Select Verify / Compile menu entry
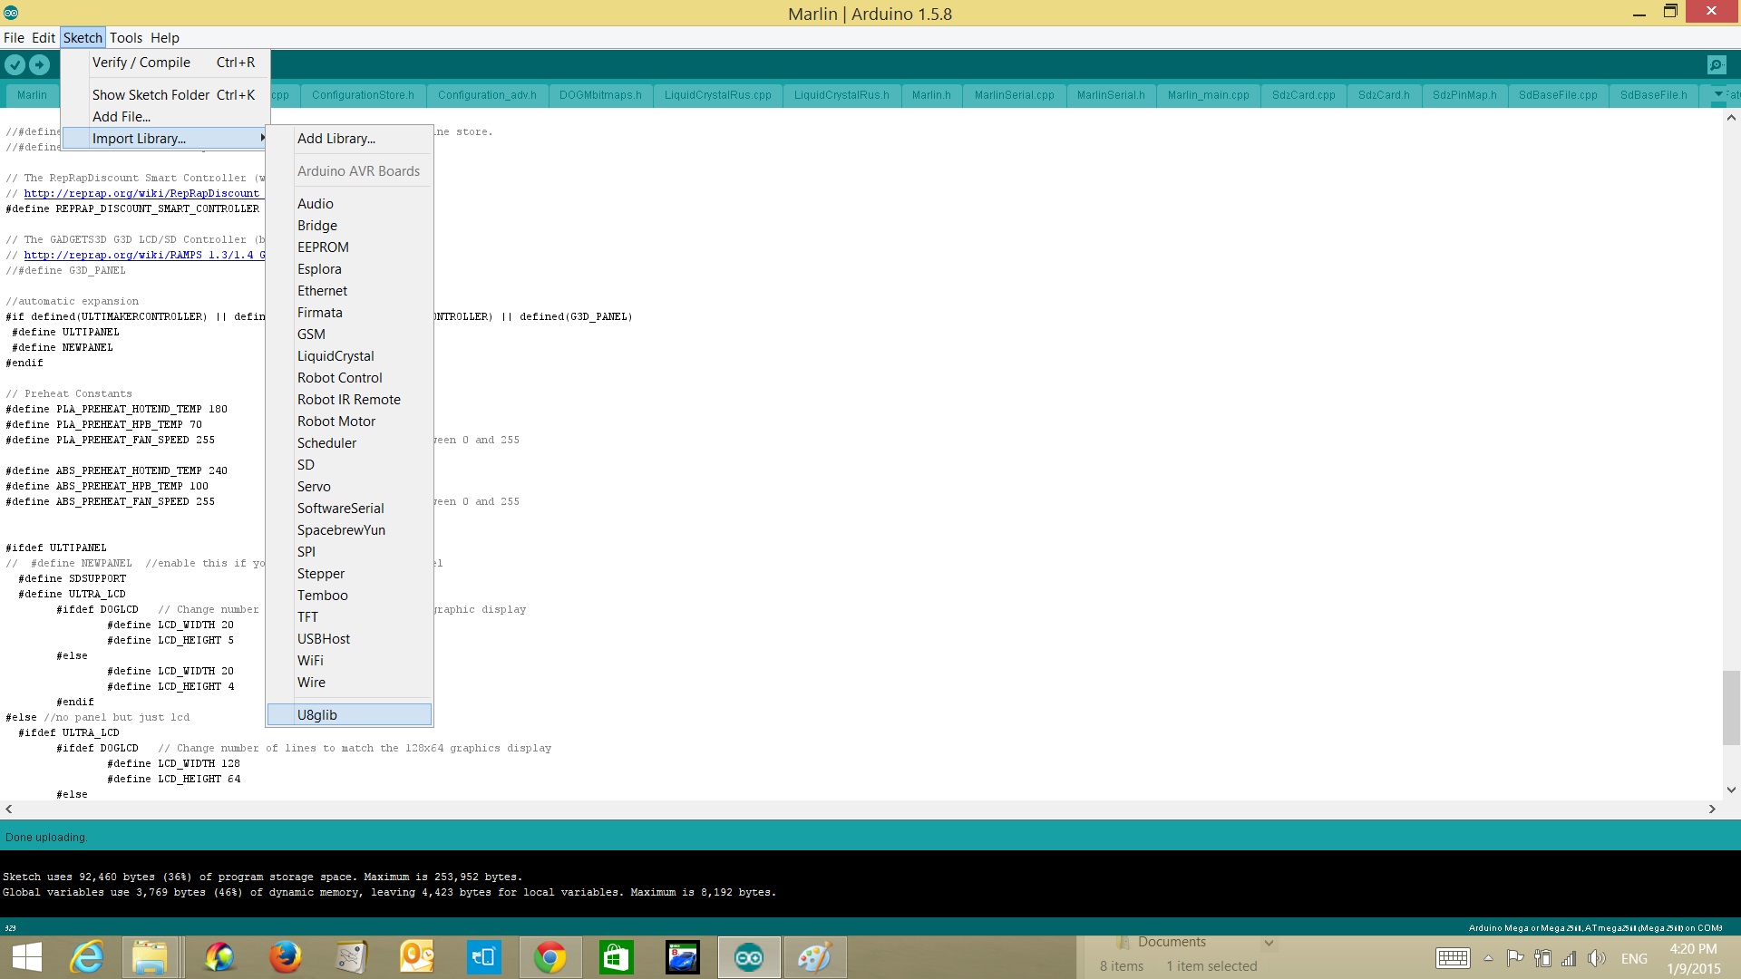This screenshot has width=1741, height=979. coord(141,63)
